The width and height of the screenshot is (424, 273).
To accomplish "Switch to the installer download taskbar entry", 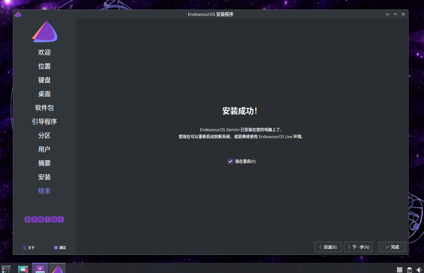I will tap(40, 268).
